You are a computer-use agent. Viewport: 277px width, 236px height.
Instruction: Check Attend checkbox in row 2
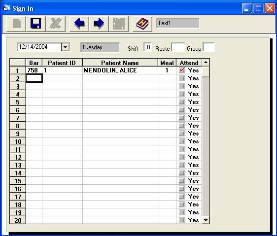coord(182,78)
